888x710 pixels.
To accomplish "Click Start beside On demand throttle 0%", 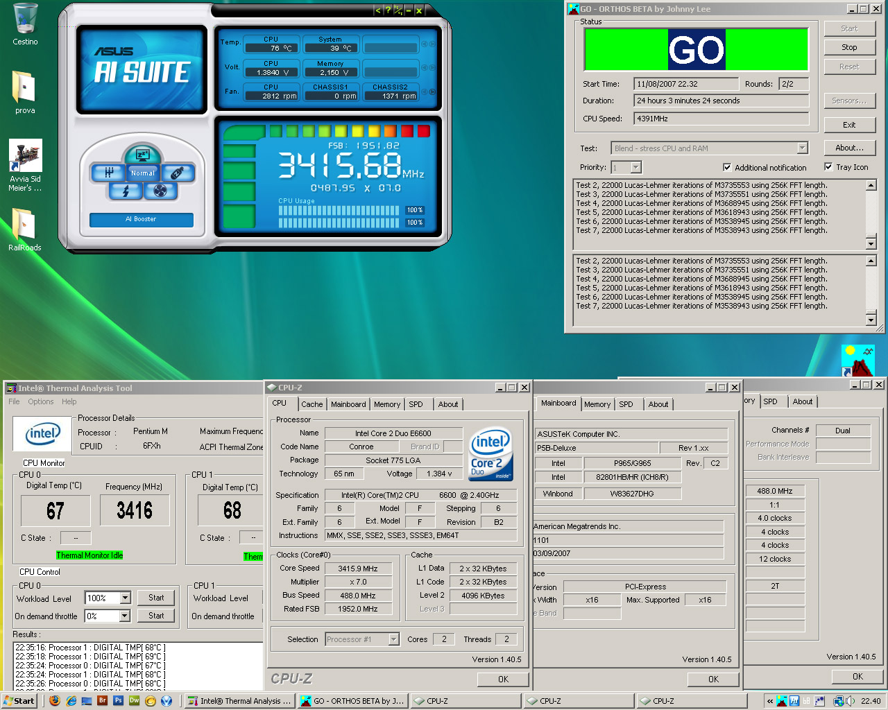I will tap(156, 616).
